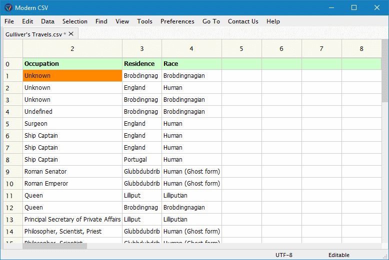Select the Undefined occupation cell
Screen dimensions: 389x260
pyautogui.click(x=72, y=112)
